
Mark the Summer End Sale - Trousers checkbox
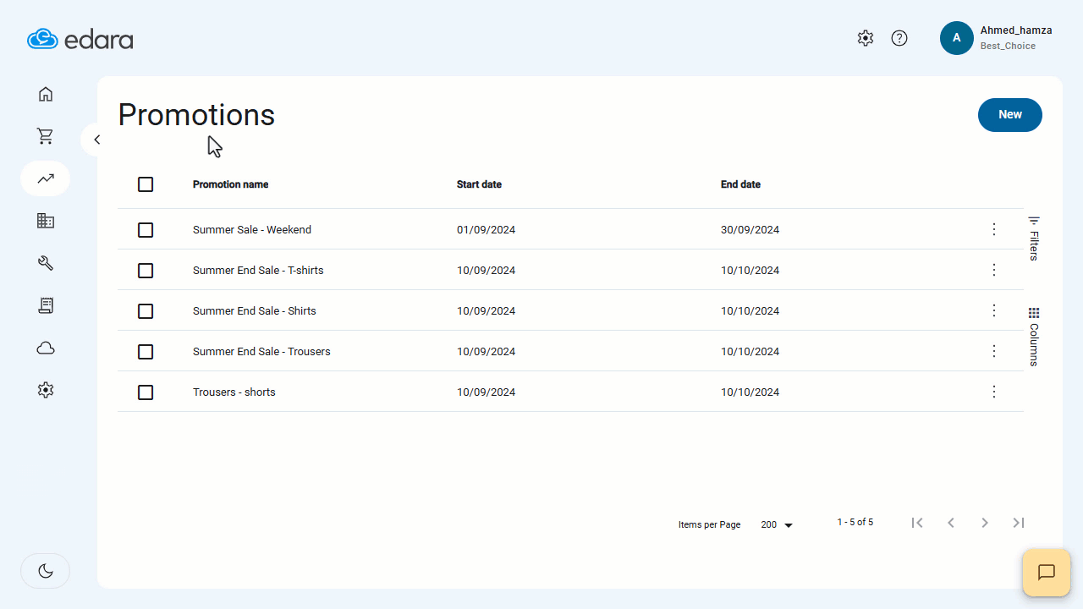coord(146,352)
